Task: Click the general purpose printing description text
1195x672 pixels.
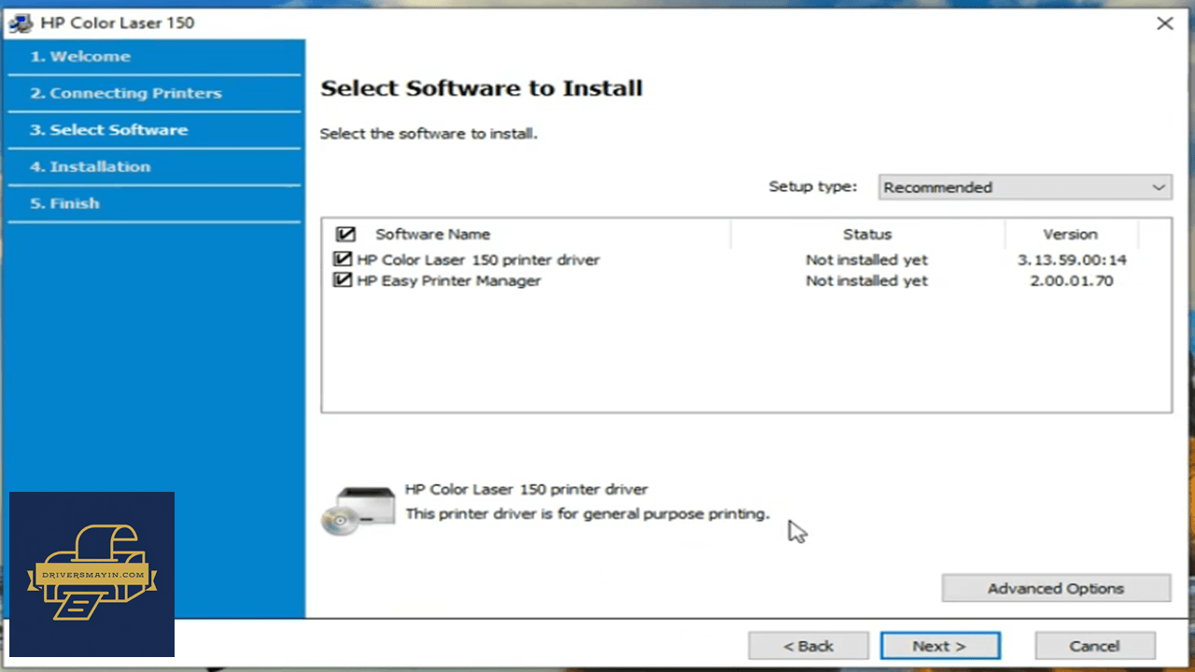Action: [x=587, y=514]
